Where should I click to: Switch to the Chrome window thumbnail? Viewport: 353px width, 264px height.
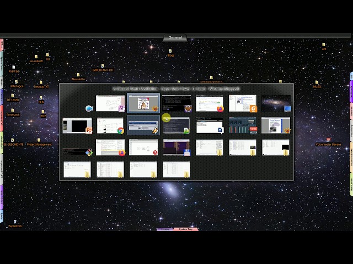pyautogui.click(x=110, y=126)
